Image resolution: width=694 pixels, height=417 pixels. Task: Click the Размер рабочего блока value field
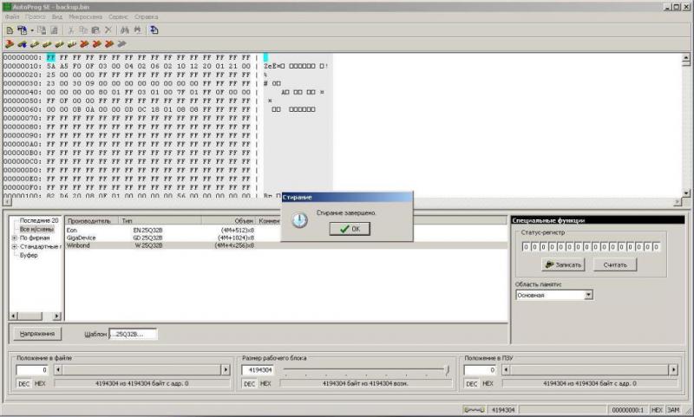[258, 369]
